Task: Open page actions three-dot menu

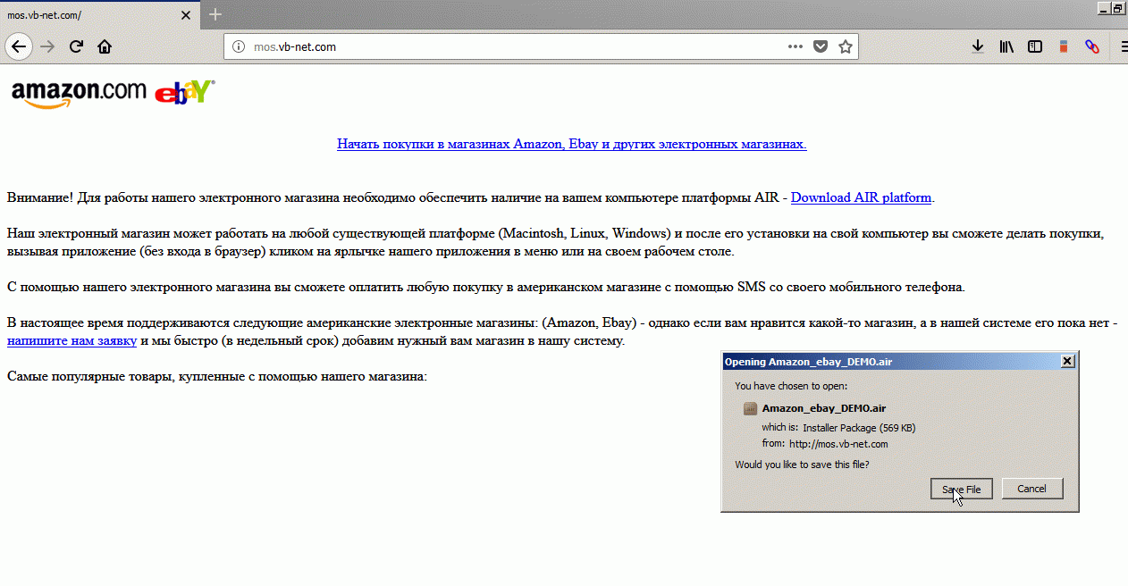Action: [x=795, y=46]
